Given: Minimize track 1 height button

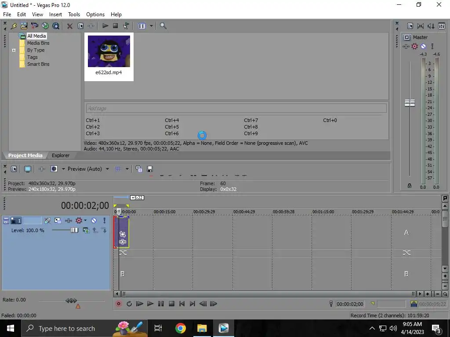Looking at the screenshot, I should 6,221.
